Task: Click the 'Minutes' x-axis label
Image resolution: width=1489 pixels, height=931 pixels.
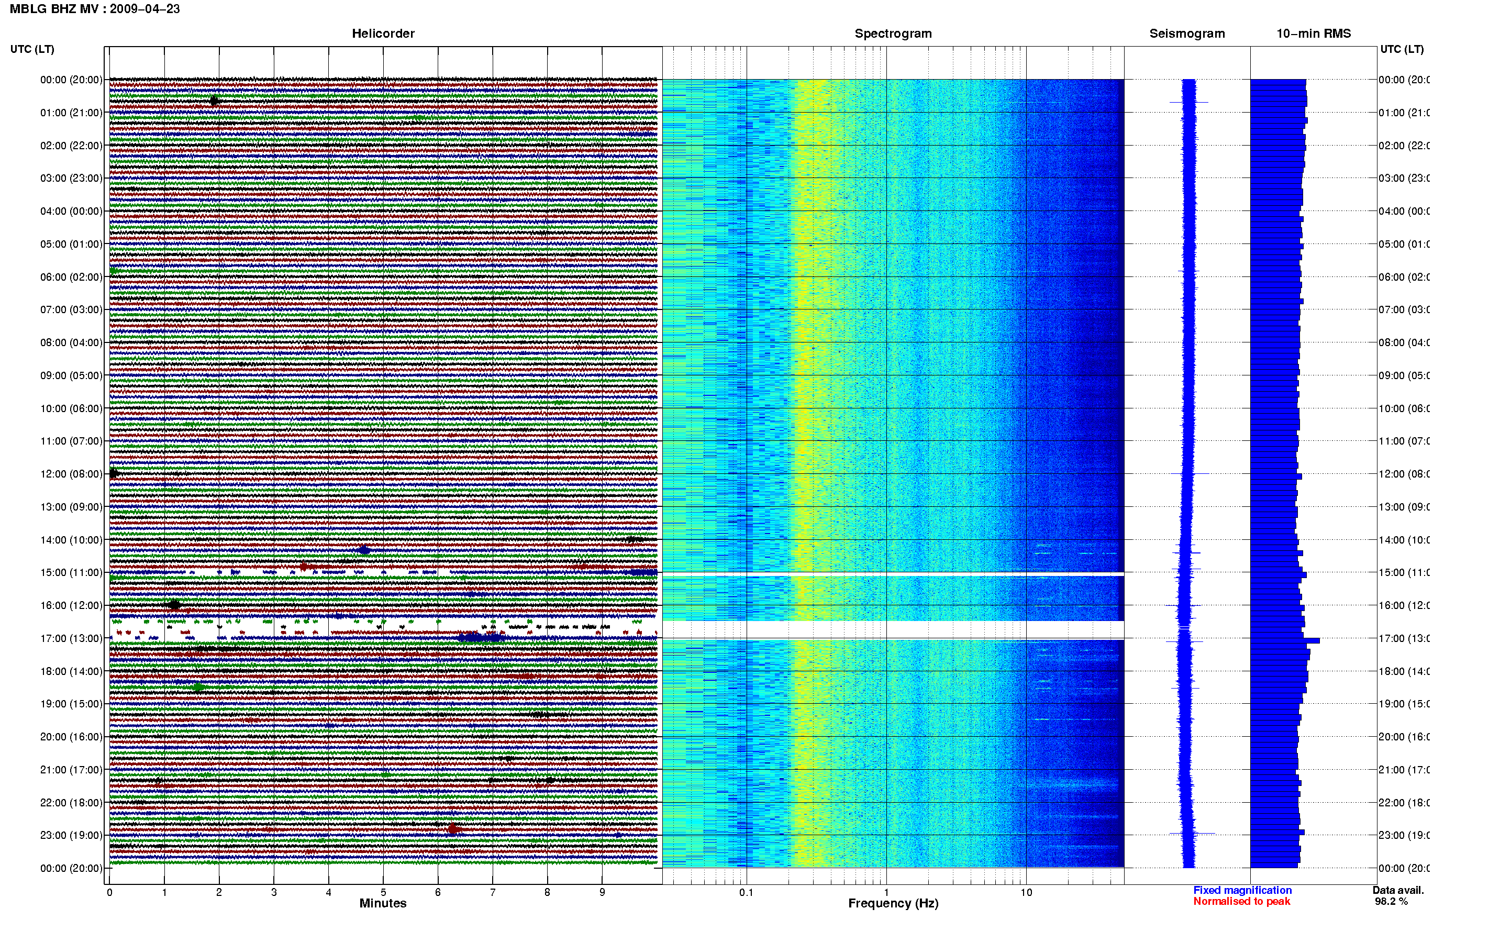Action: [383, 903]
